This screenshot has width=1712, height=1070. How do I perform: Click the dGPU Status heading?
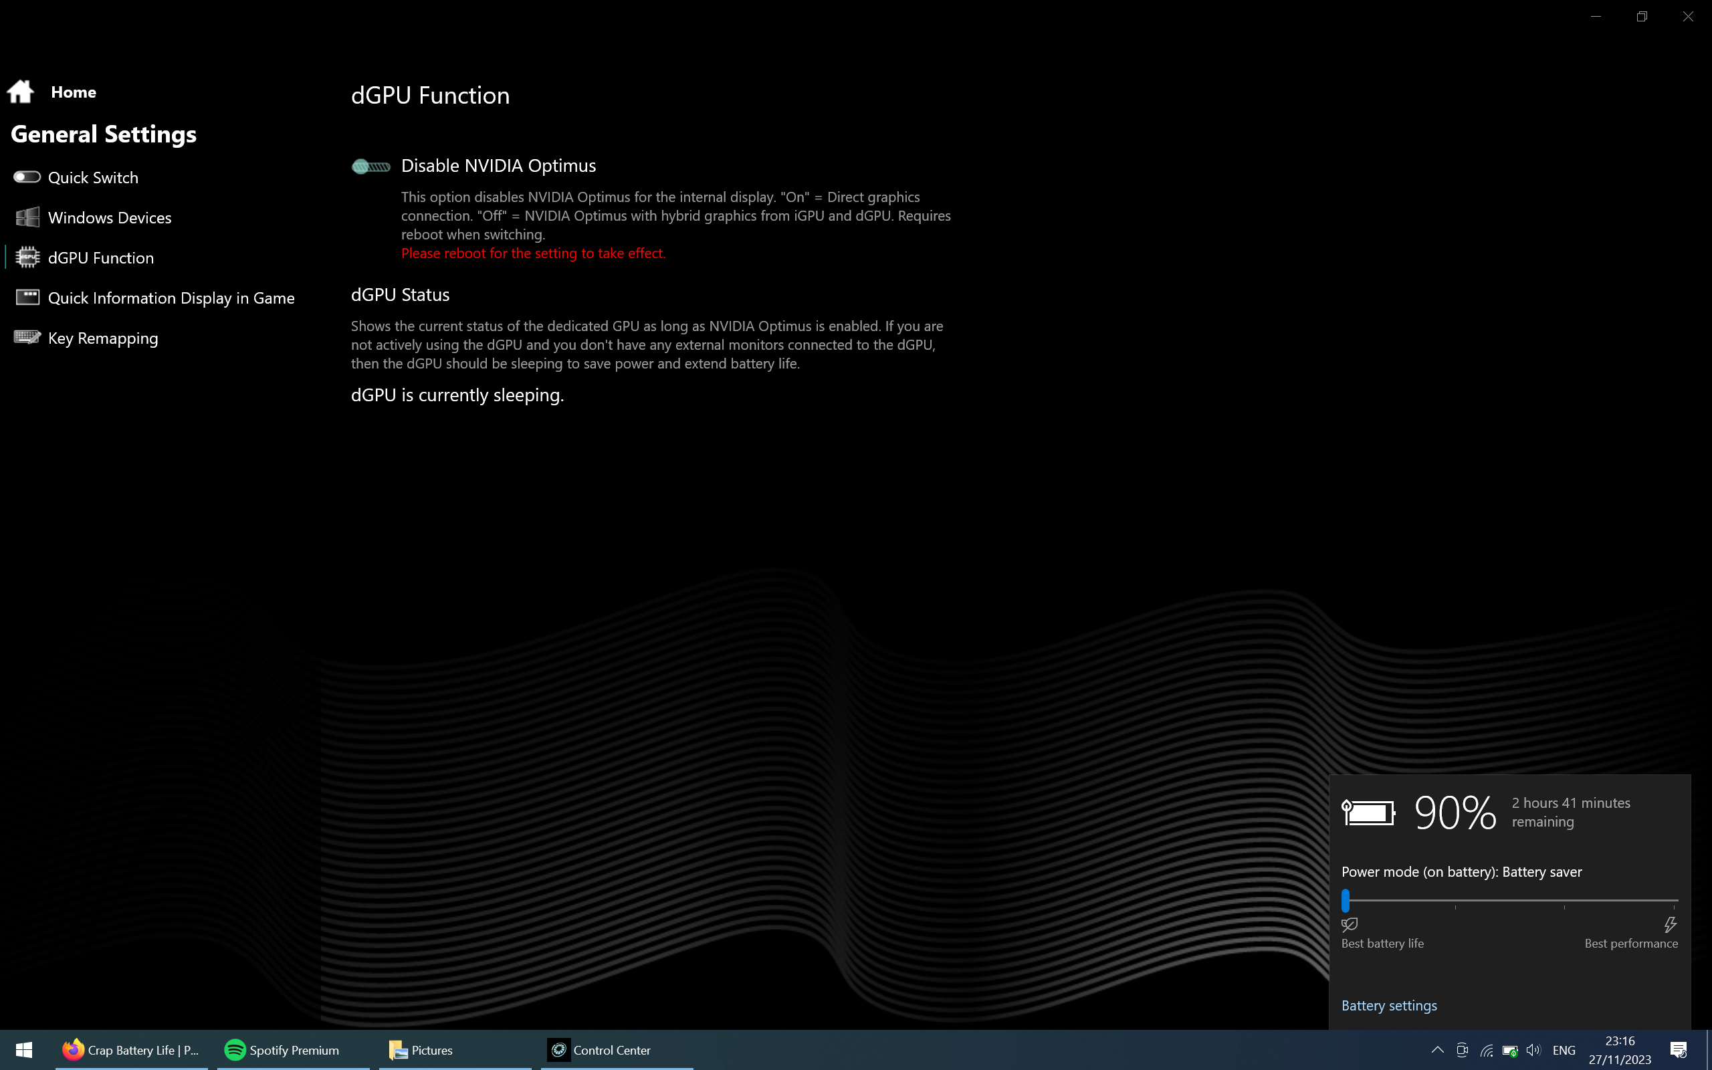[400, 295]
